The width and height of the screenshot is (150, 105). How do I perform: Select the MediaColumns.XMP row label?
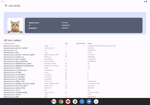pyautogui.click(x=11, y=97)
